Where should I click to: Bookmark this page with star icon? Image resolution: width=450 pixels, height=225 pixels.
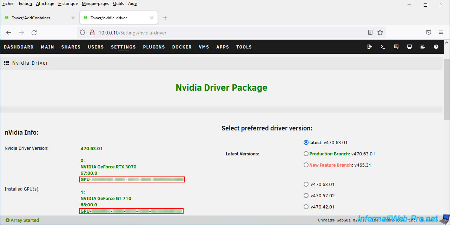coord(380,32)
